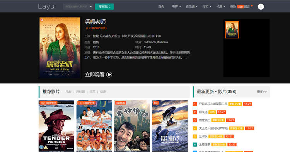The height and width of the screenshot is (152, 290).
Task: Open the 连续剧 dropdown menu
Action: 192,7
